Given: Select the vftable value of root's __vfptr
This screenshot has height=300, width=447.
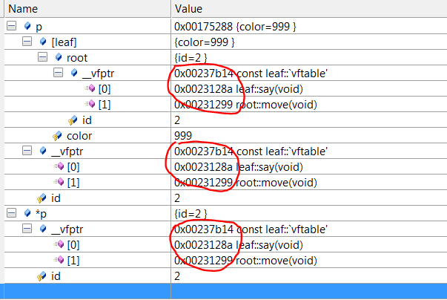Looking at the screenshot, I should point(251,74).
